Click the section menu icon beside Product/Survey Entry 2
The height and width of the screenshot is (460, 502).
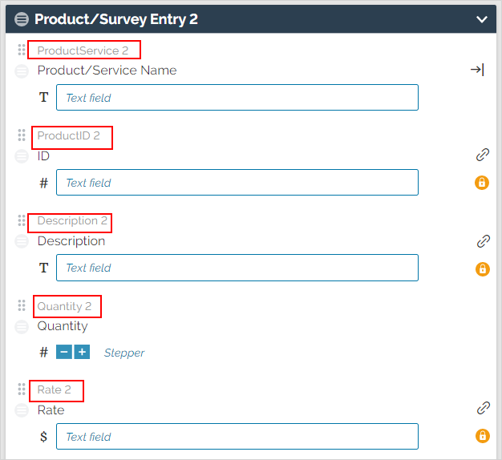click(22, 19)
